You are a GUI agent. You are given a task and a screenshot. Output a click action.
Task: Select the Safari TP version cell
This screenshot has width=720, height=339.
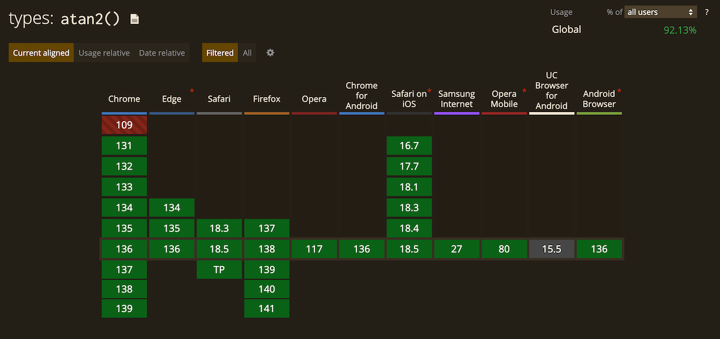pyautogui.click(x=219, y=270)
